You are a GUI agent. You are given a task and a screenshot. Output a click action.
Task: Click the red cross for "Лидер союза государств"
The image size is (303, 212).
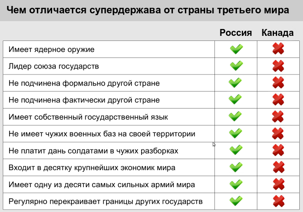coord(278,66)
